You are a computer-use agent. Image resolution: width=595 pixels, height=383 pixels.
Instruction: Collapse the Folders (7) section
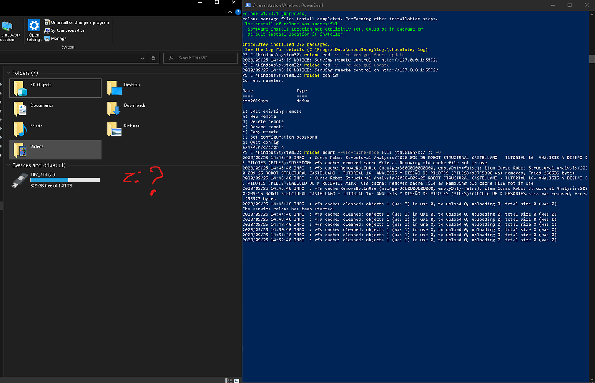click(x=8, y=73)
